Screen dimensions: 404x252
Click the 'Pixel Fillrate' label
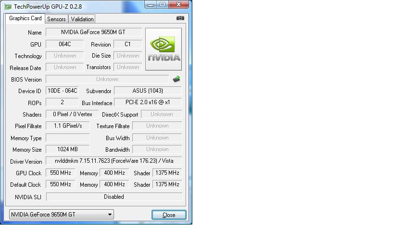pos(28,126)
